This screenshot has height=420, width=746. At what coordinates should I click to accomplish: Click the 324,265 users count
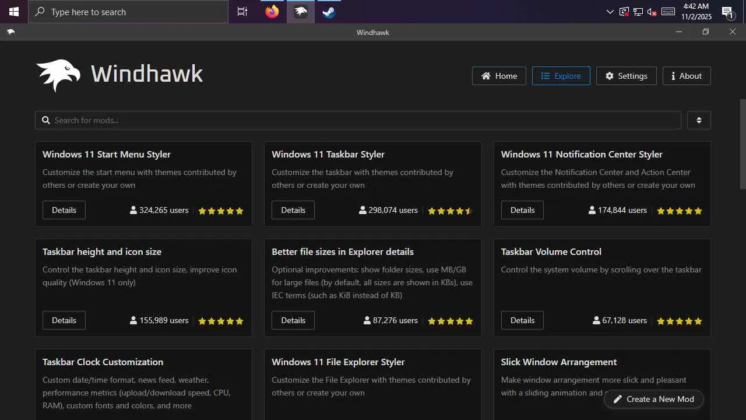coord(159,210)
